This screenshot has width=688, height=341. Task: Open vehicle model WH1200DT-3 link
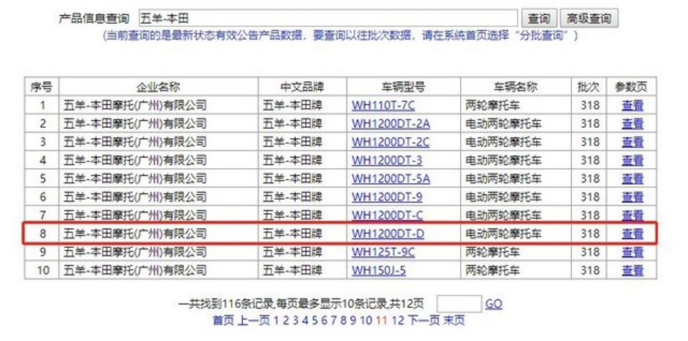386,161
